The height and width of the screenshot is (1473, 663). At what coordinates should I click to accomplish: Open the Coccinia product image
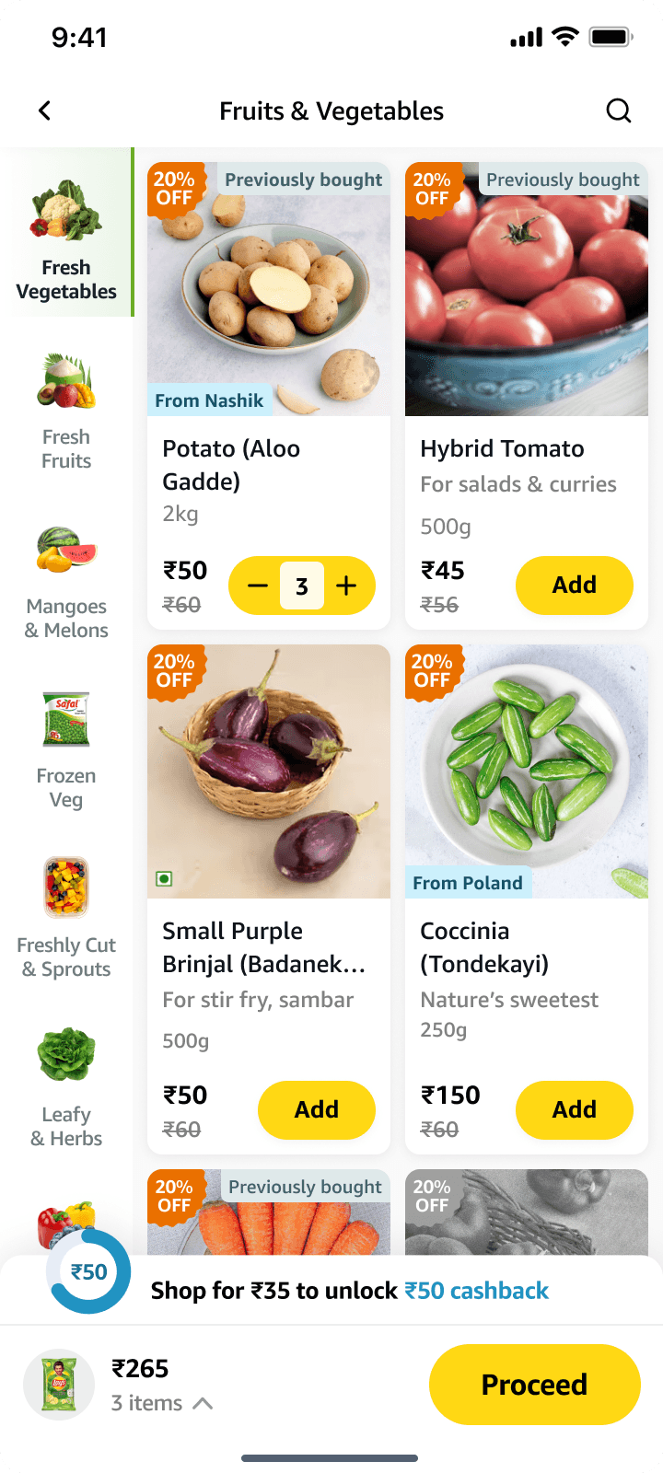pyautogui.click(x=527, y=771)
